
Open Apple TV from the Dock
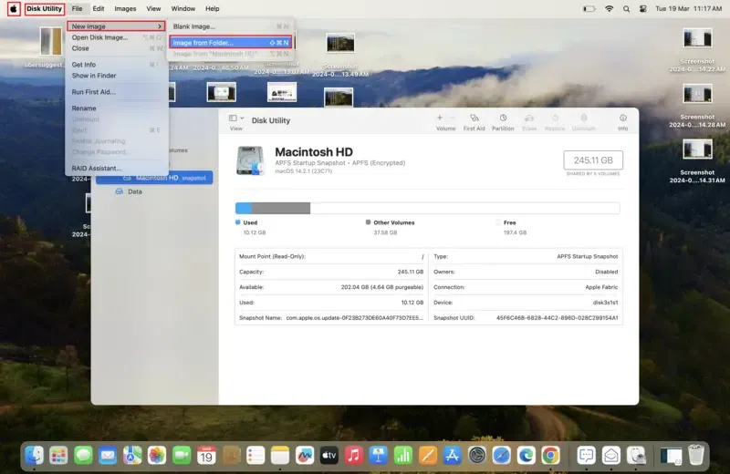(329, 456)
